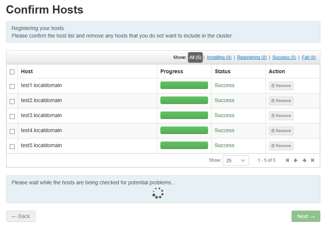Screen dimensions: 326x229
Task: Go to the first page of hosts
Action: (x=287, y=160)
